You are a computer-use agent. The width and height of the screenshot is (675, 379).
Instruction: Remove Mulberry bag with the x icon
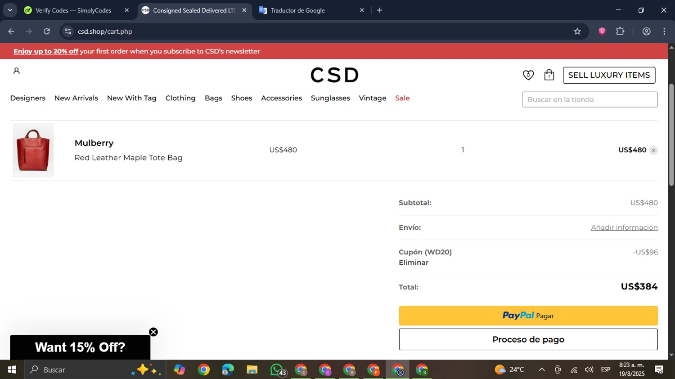[653, 150]
